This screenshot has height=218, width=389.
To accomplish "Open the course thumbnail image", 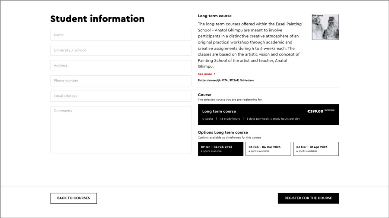I will [x=325, y=27].
